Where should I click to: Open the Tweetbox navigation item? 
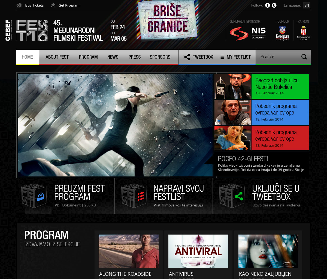pyautogui.click(x=199, y=57)
